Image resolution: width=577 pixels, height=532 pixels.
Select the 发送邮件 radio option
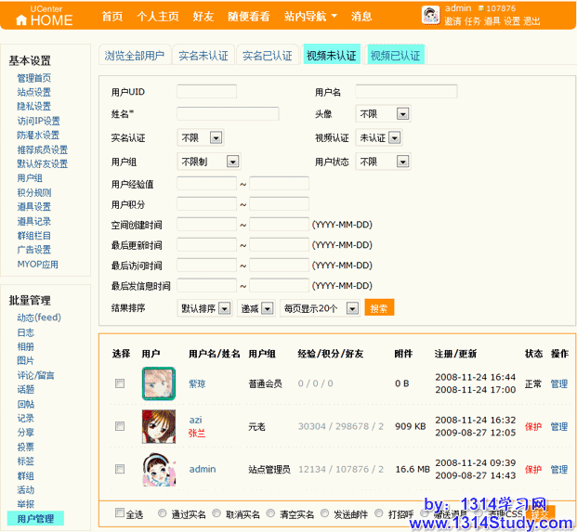322,513
